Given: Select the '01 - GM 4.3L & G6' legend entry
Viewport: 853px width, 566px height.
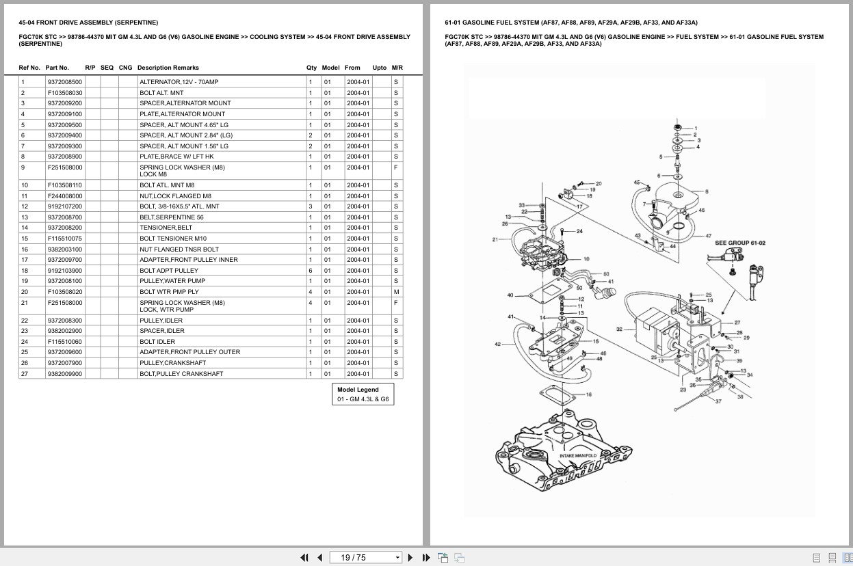Looking at the screenshot, I should pos(363,399).
